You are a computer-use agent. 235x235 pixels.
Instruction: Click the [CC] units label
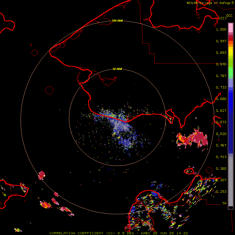tap(223, 18)
